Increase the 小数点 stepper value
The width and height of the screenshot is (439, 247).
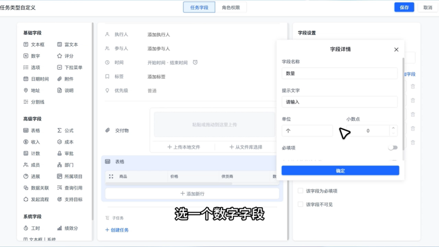click(393, 128)
